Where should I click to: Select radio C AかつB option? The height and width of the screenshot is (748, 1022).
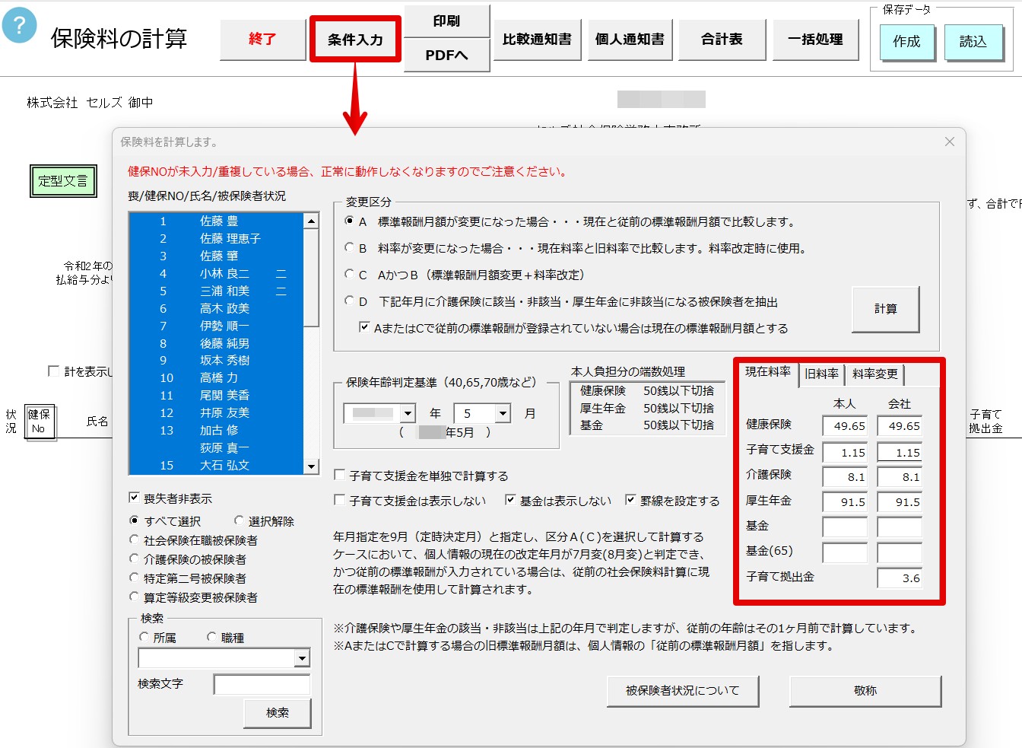[x=349, y=275]
